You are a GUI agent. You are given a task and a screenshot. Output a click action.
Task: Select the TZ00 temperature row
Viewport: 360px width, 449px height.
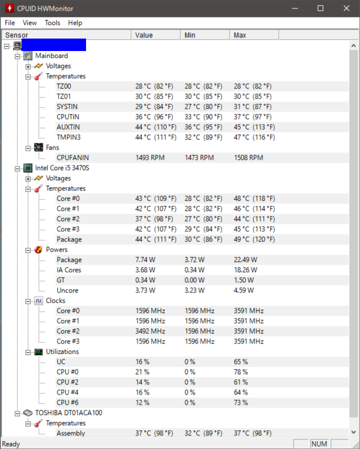(202, 86)
